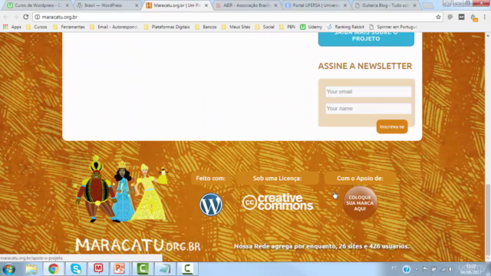Image resolution: width=491 pixels, height=276 pixels.
Task: Show hidden tray icons arrow
Action: tap(417, 269)
